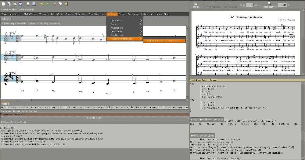Expand the Slurs submenu

click(125, 24)
